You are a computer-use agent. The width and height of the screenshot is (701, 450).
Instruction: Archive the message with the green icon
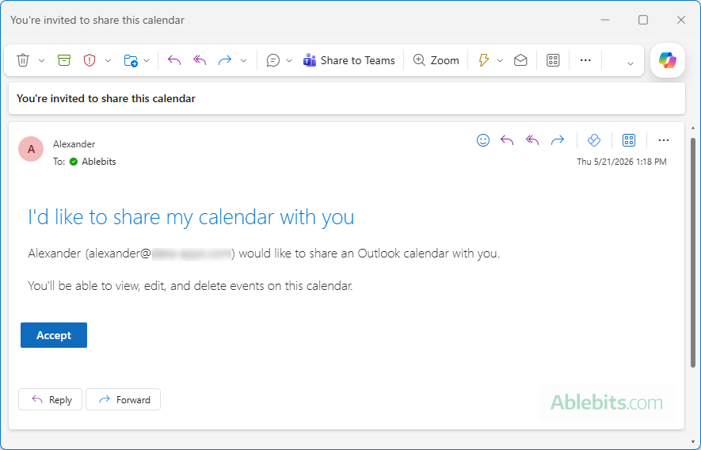(64, 60)
